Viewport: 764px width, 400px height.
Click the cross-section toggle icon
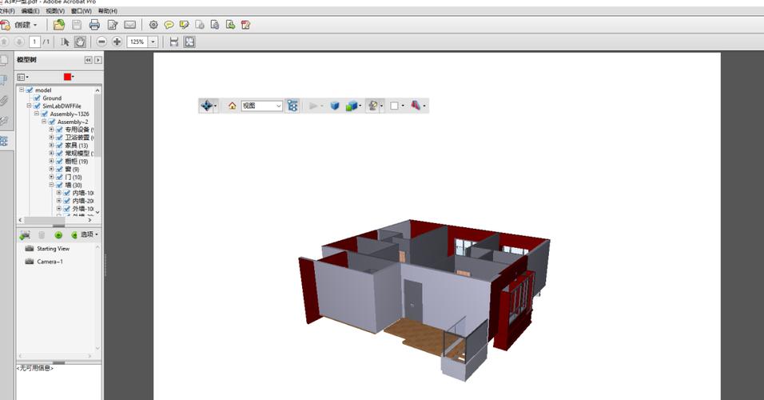tap(415, 106)
